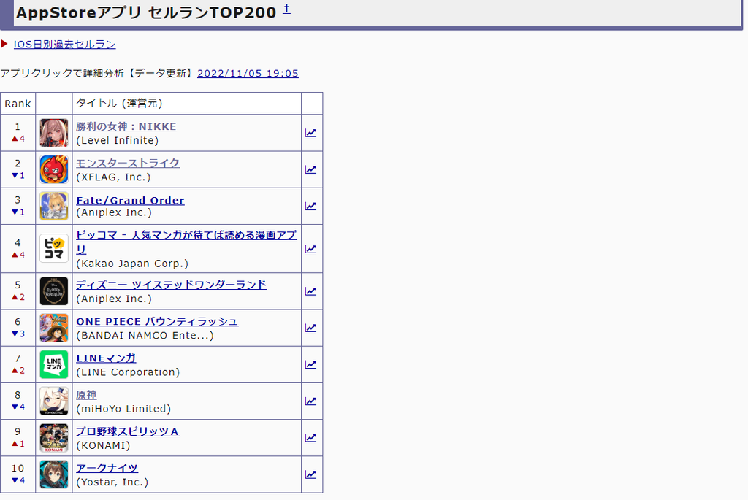Open the iOS日別過去セルラン link
Viewport: 748px width, 500px height.
64,45
